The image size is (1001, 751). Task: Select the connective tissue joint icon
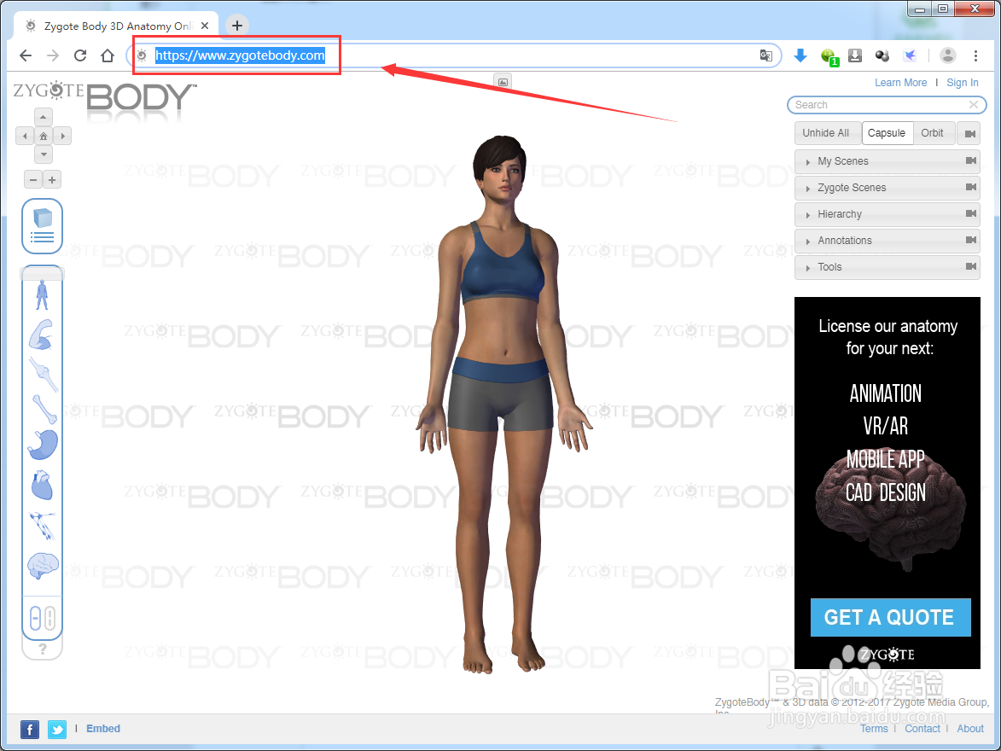[x=43, y=374]
